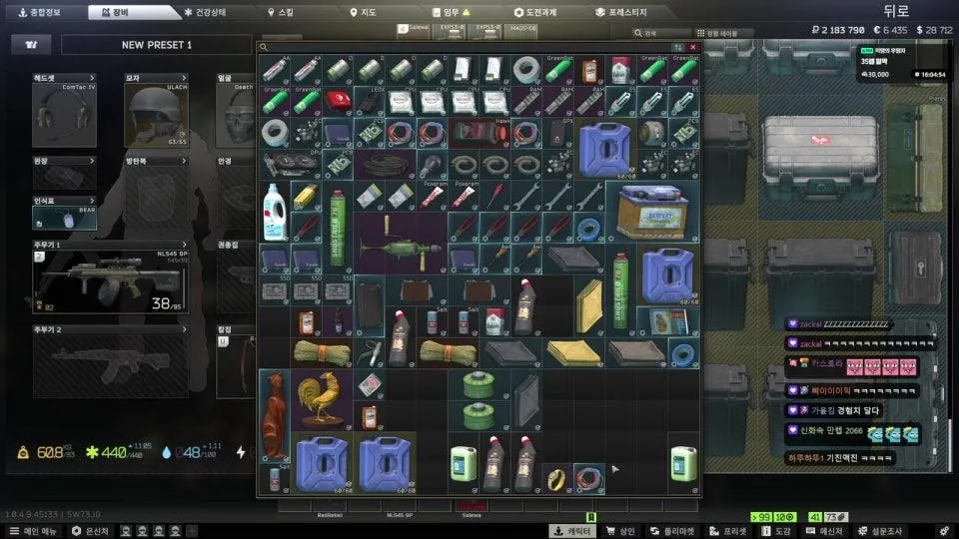Select the colorful tech magazine item
Image resolution: width=959 pixels, height=539 pixels.
tap(668, 321)
